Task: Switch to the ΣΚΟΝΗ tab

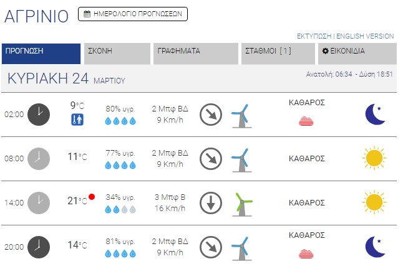Action: pyautogui.click(x=118, y=52)
